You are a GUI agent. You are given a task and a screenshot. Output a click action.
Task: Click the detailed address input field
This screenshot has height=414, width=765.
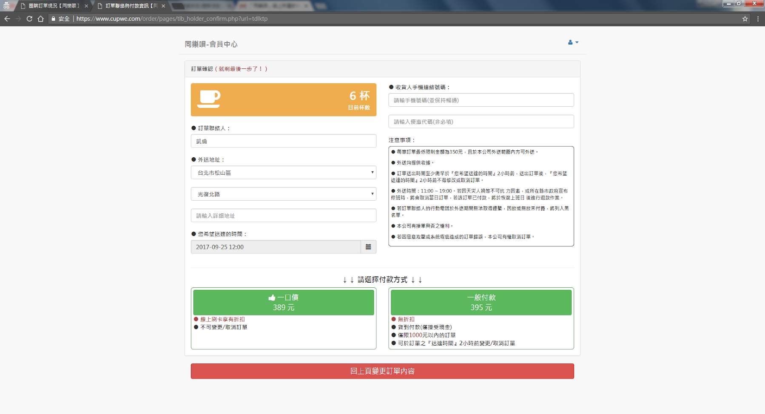(284, 216)
